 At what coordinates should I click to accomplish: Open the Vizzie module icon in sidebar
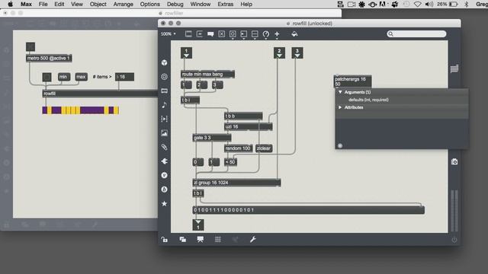coord(165,175)
